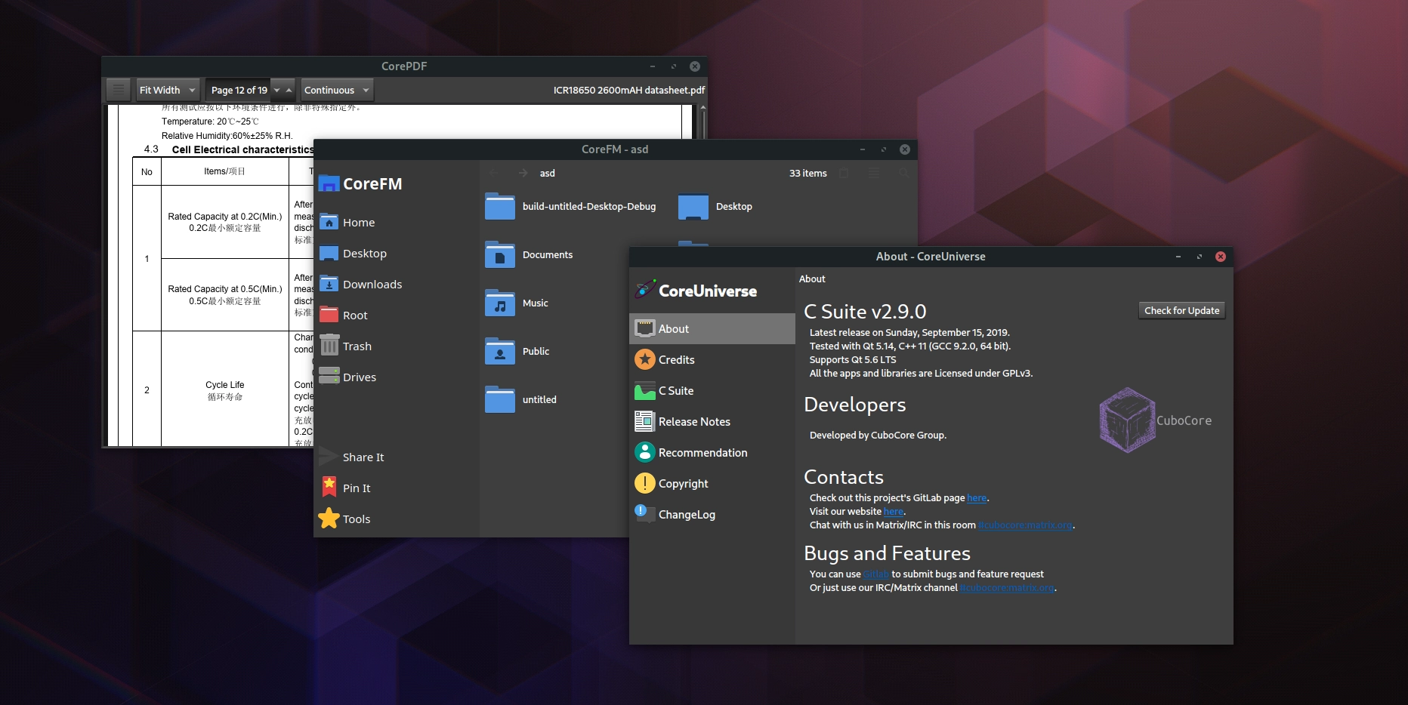
Task: Open the Downloads sidebar location
Action: pos(372,285)
